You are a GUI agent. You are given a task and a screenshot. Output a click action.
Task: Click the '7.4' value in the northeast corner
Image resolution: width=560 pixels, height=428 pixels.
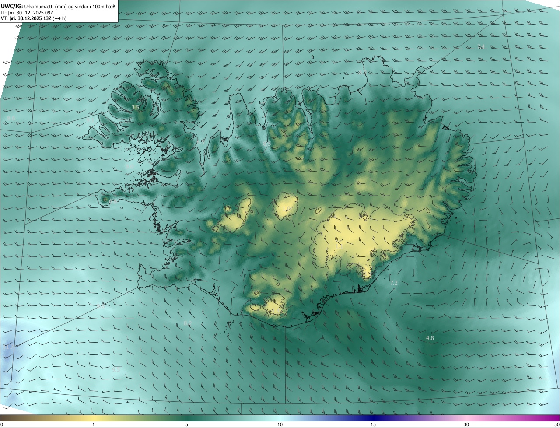click(481, 47)
